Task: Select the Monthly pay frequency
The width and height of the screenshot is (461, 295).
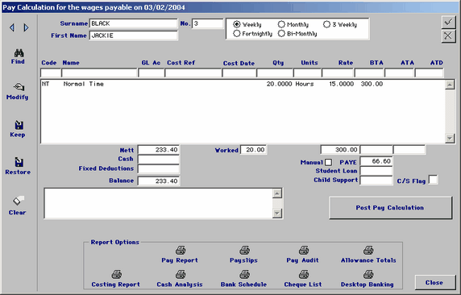Action: 281,24
